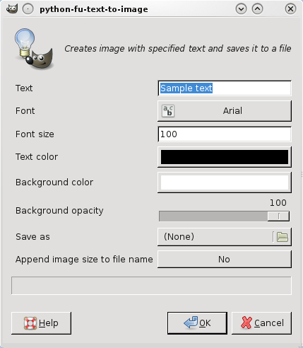
Task: Confirm with the OK button
Action: [197, 323]
